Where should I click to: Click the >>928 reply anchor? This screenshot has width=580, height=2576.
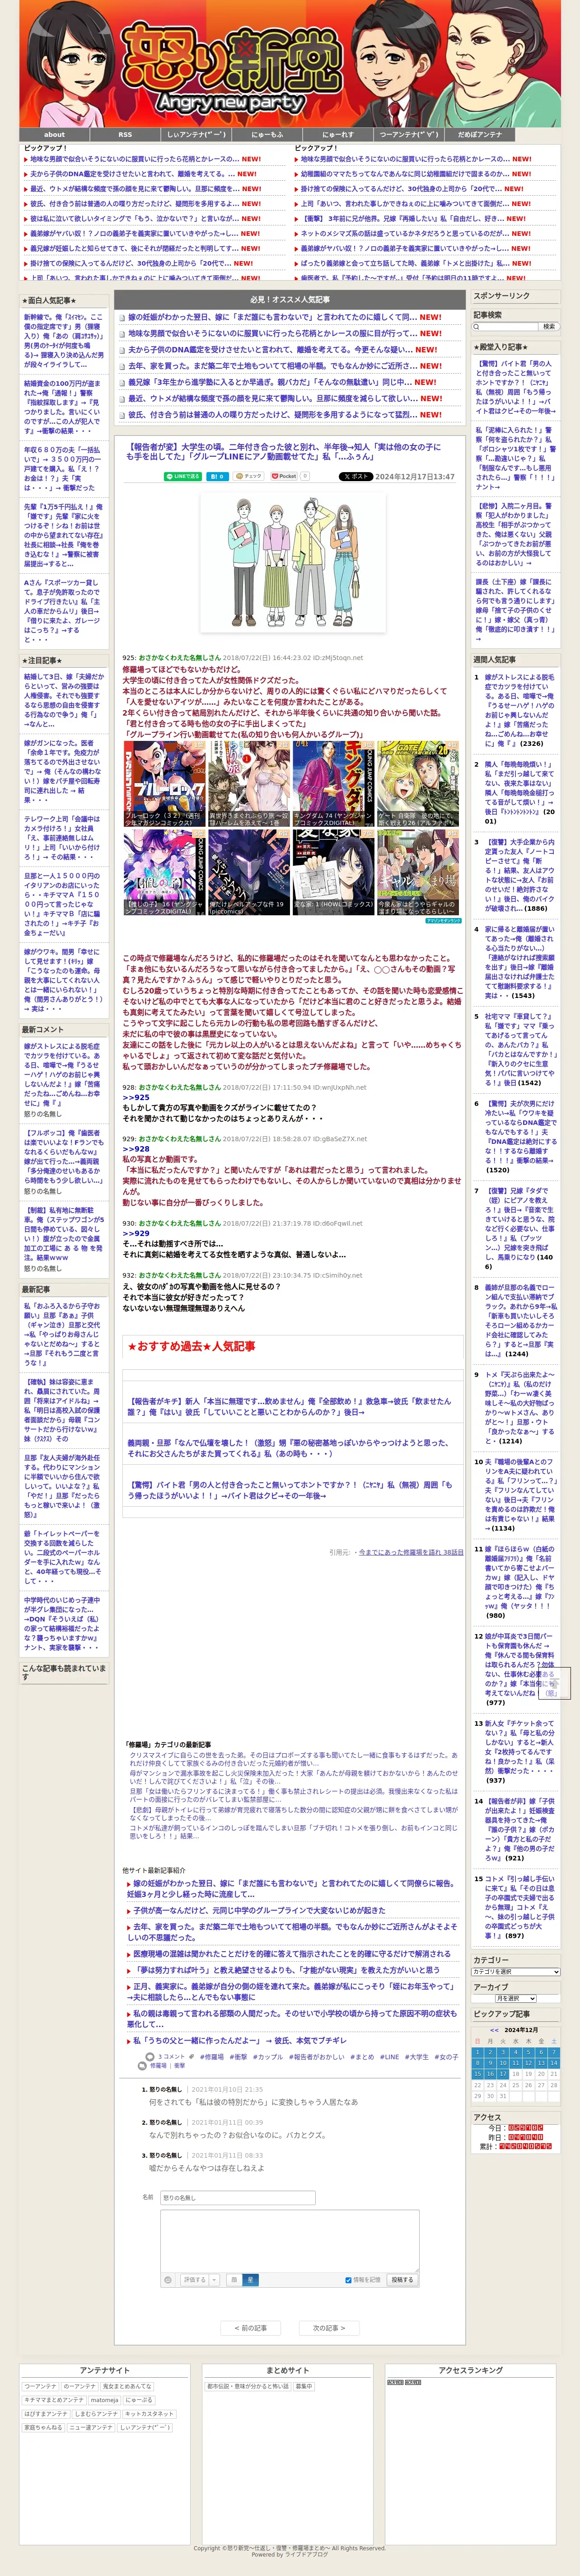136,1149
